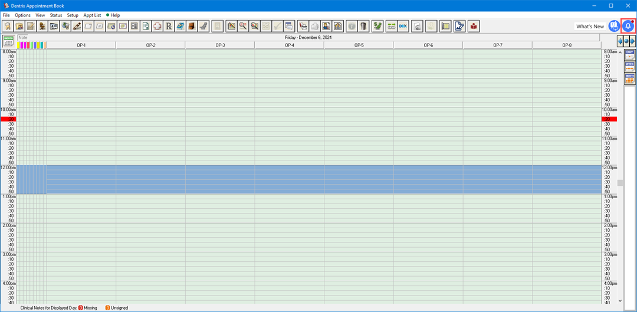Go to previous day with left arrow
The image size is (637, 312).
[x=620, y=41]
